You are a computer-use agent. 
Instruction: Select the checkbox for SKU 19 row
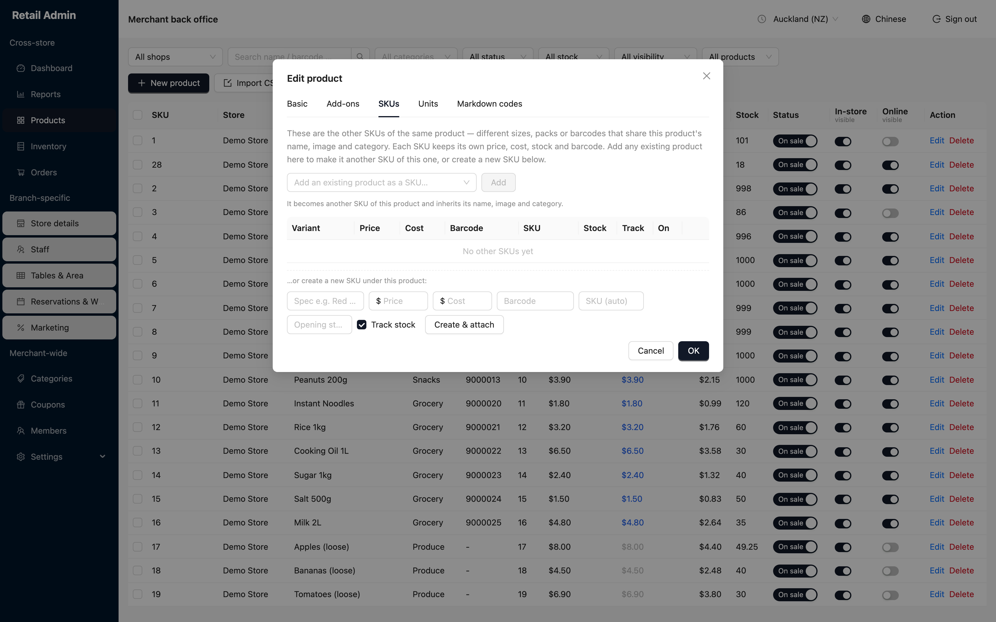pyautogui.click(x=138, y=594)
